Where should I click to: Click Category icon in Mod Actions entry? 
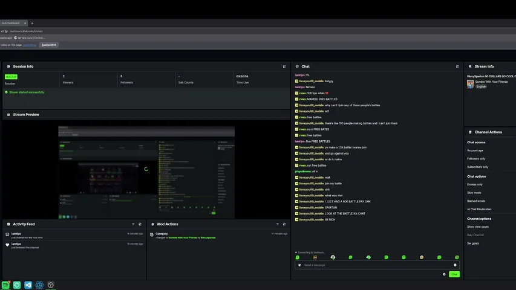tap(152, 235)
